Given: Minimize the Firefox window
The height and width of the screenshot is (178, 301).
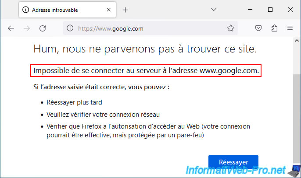Looking at the screenshot, I should pyautogui.click(x=250, y=9).
